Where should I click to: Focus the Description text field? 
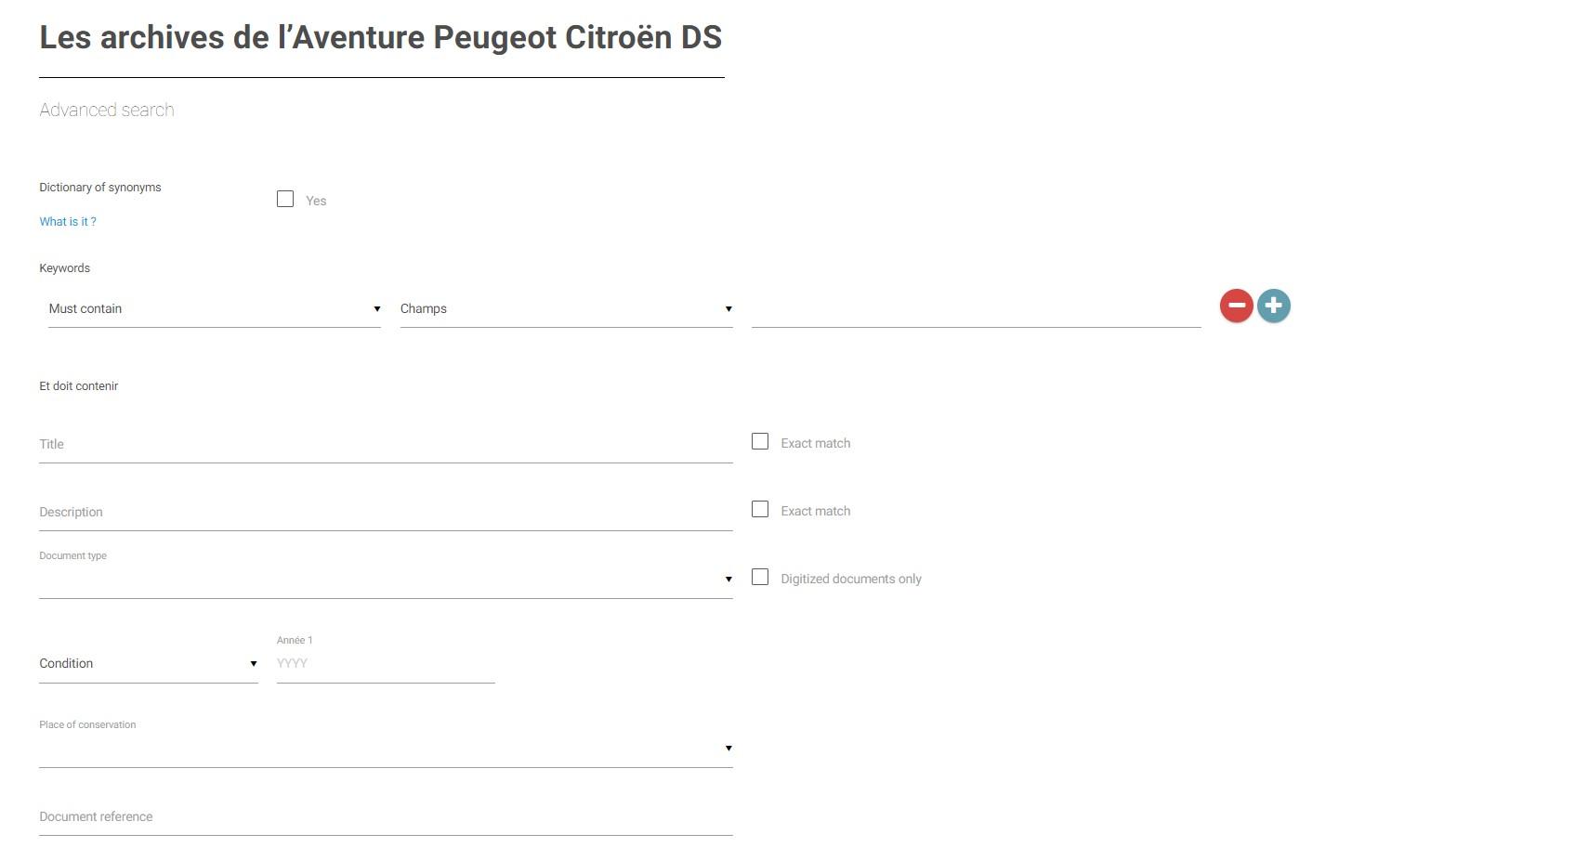pyautogui.click(x=385, y=513)
